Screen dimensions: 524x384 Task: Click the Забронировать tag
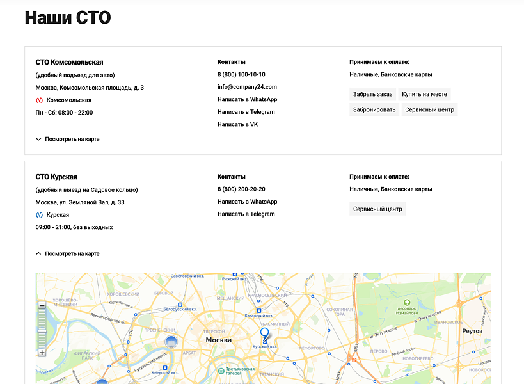374,110
